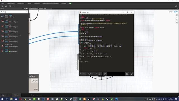This screenshot has height=101, width=179.
Task: Click the taskbar clock and date
Action: pyautogui.click(x=171, y=99)
